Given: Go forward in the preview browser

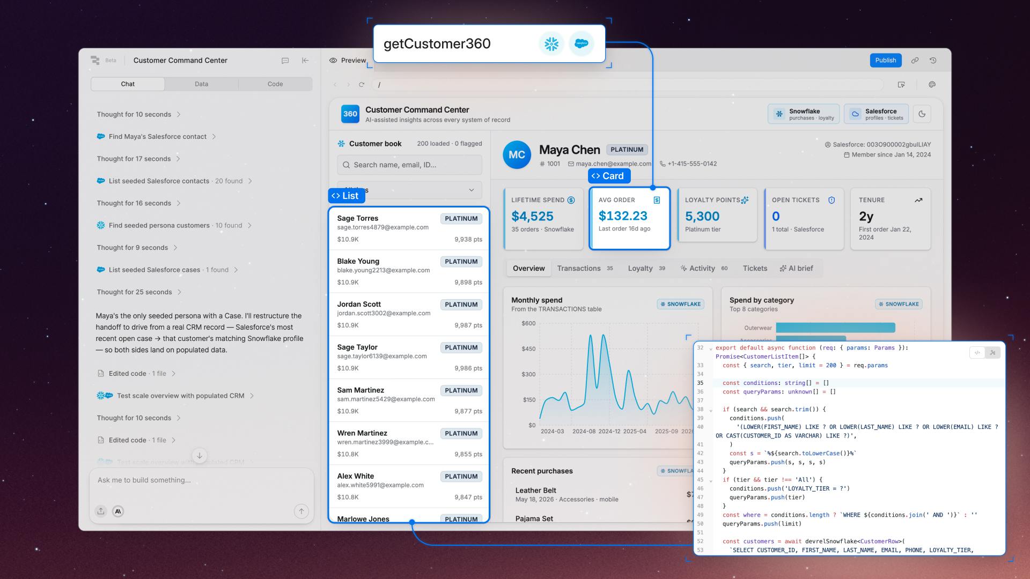Looking at the screenshot, I should 348,85.
